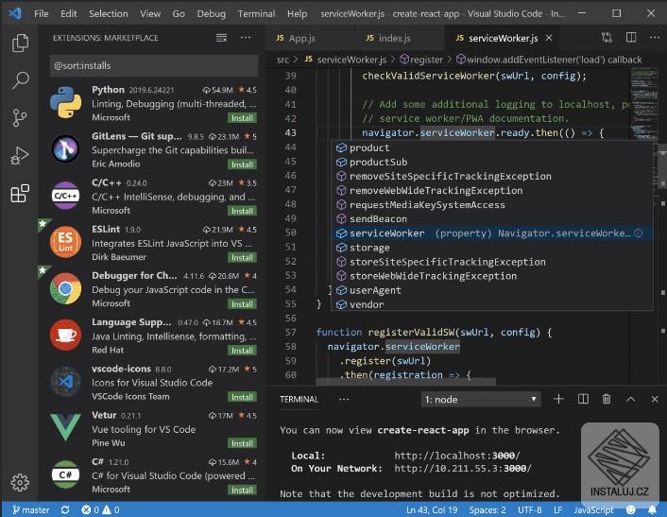The height and width of the screenshot is (517, 667).
Task: Open the terminal selector dropdown '1: node'
Action: (481, 400)
